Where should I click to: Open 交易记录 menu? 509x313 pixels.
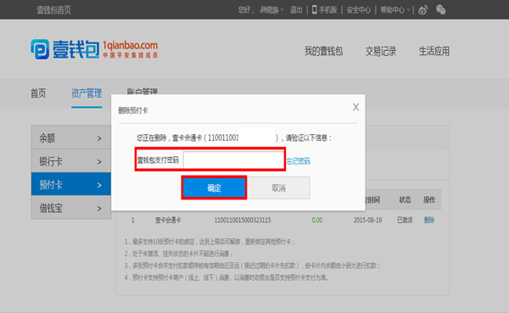(x=381, y=51)
